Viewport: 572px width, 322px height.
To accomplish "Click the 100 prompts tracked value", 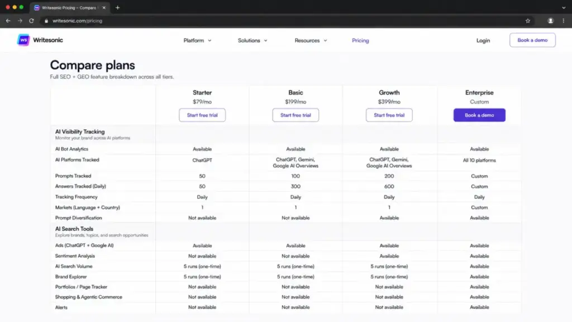I will coord(295,176).
